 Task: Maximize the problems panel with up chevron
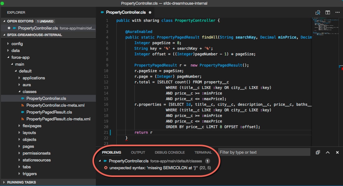328,152
